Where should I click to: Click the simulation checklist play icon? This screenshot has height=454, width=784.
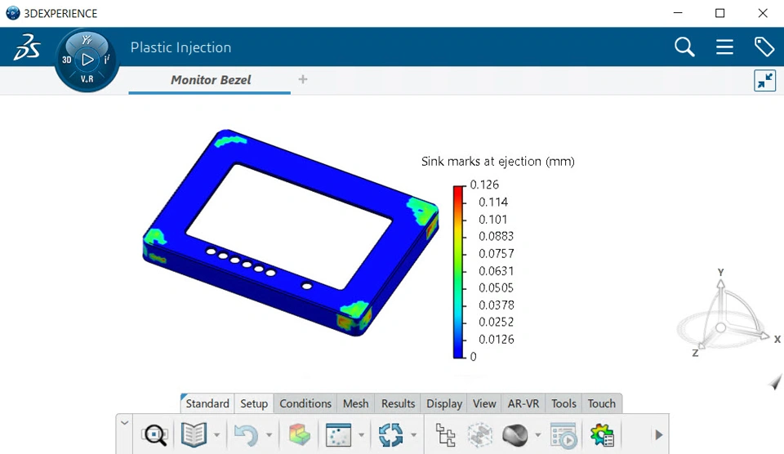click(564, 435)
